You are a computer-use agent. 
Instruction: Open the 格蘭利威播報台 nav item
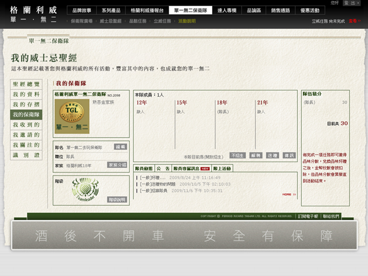click(147, 10)
